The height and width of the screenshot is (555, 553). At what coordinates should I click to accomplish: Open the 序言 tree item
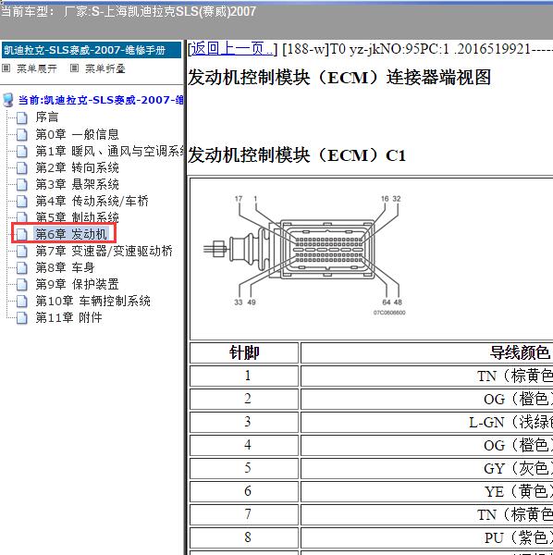point(47,117)
